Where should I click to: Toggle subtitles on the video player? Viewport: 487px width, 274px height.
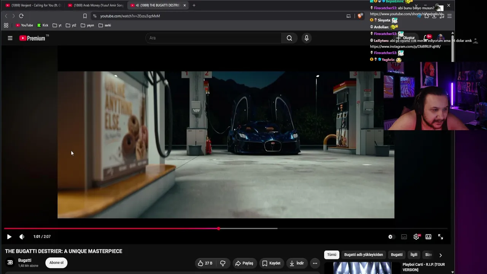[x=404, y=237]
